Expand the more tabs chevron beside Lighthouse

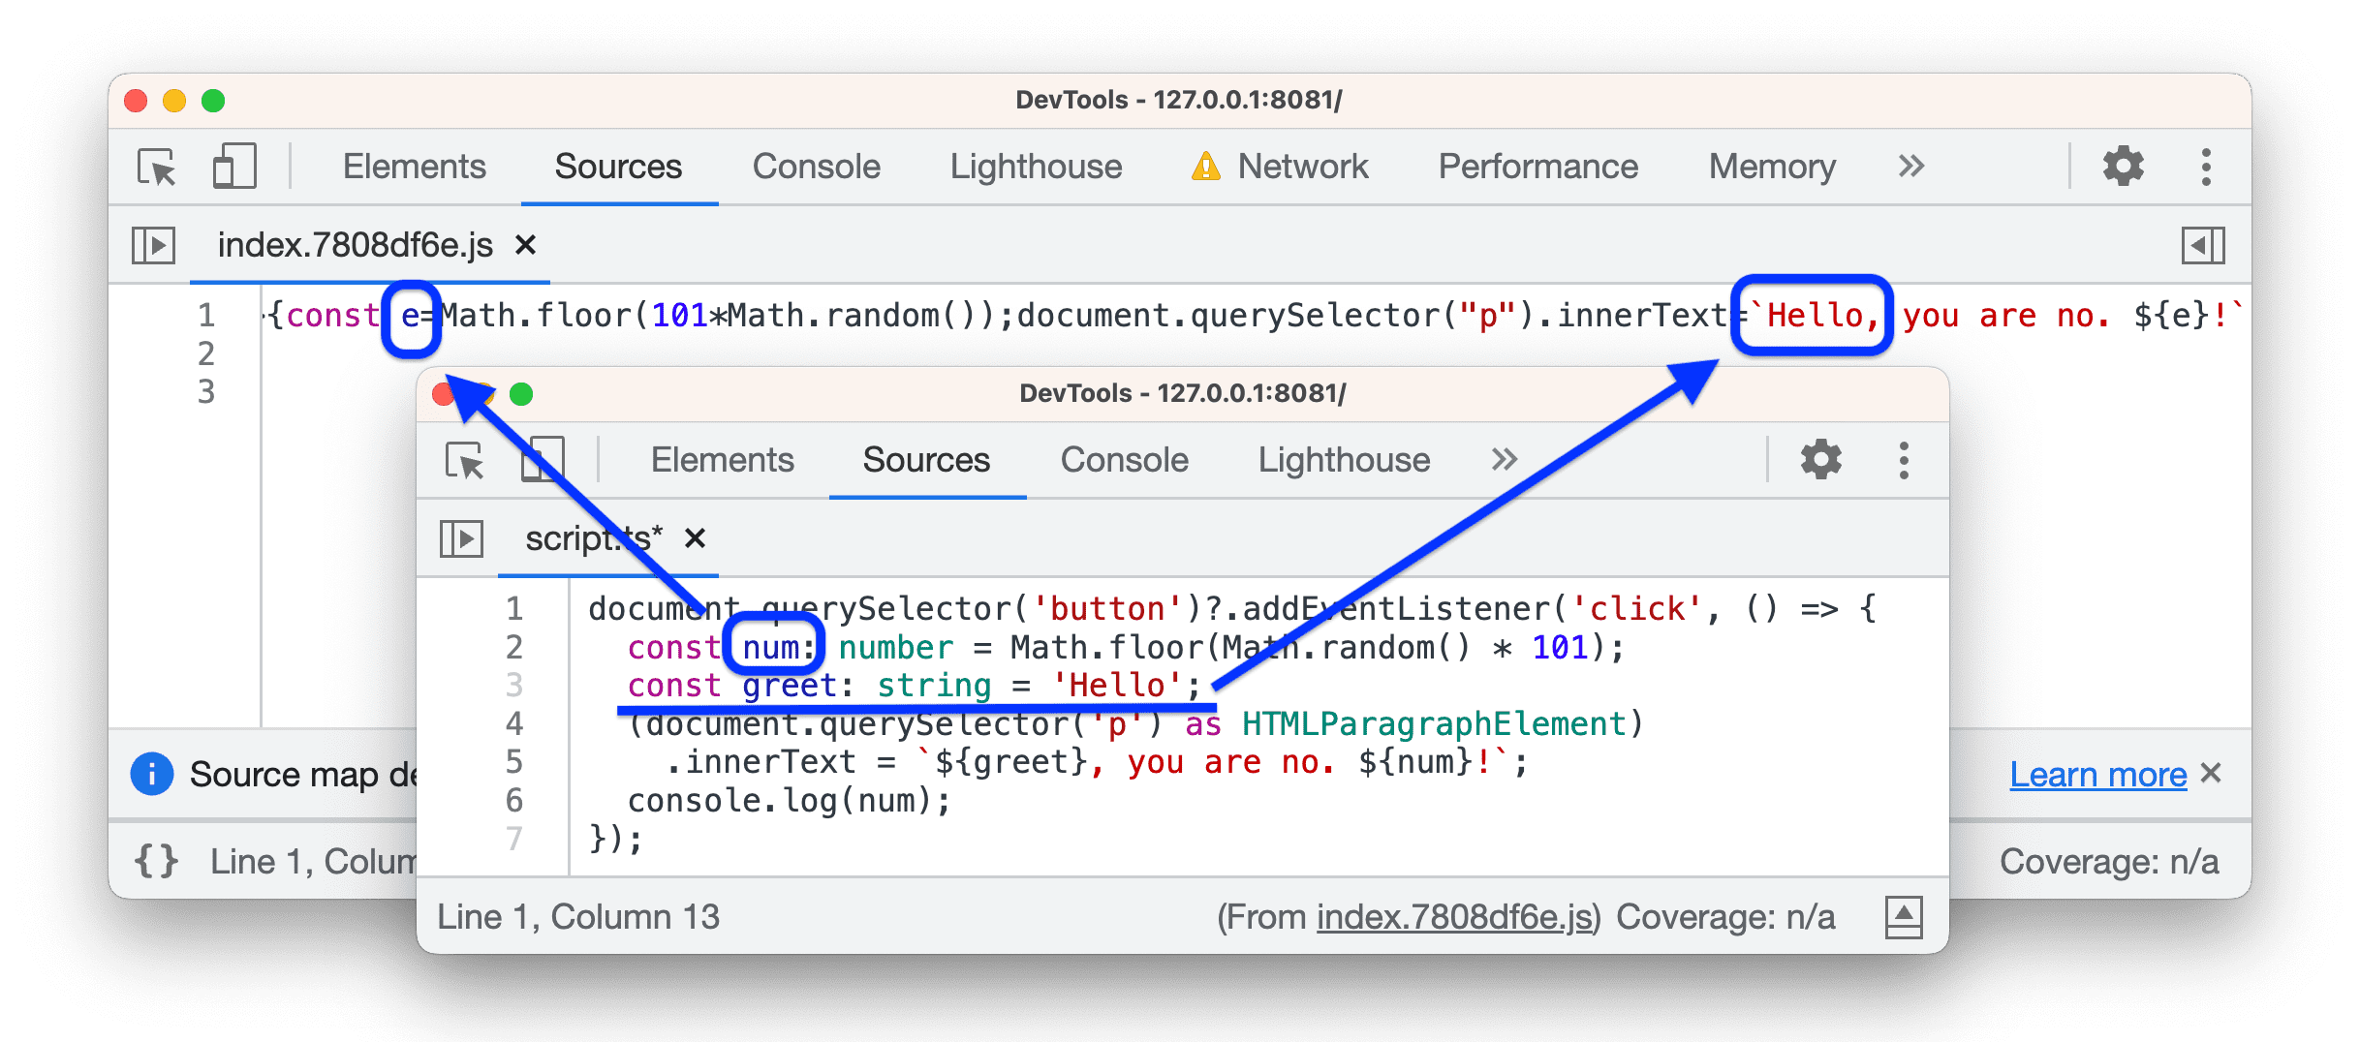click(1503, 459)
